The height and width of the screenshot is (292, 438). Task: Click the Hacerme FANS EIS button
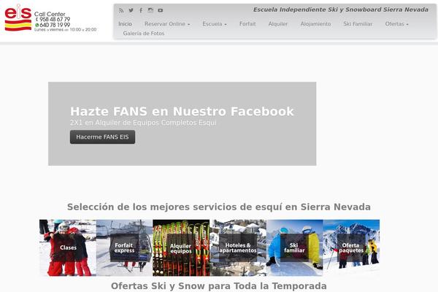[x=102, y=137]
